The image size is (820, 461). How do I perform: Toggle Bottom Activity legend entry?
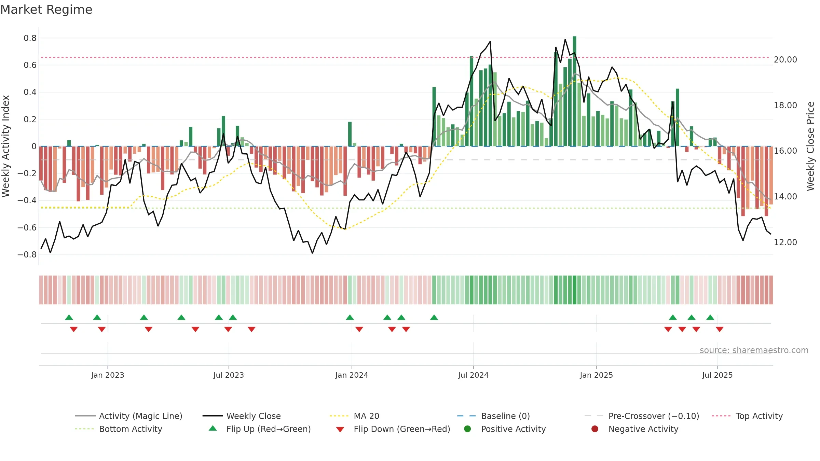tap(119, 429)
